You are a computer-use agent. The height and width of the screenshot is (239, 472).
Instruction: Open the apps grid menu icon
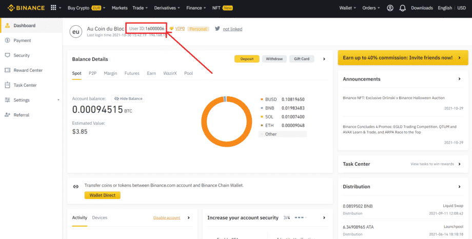tap(53, 8)
